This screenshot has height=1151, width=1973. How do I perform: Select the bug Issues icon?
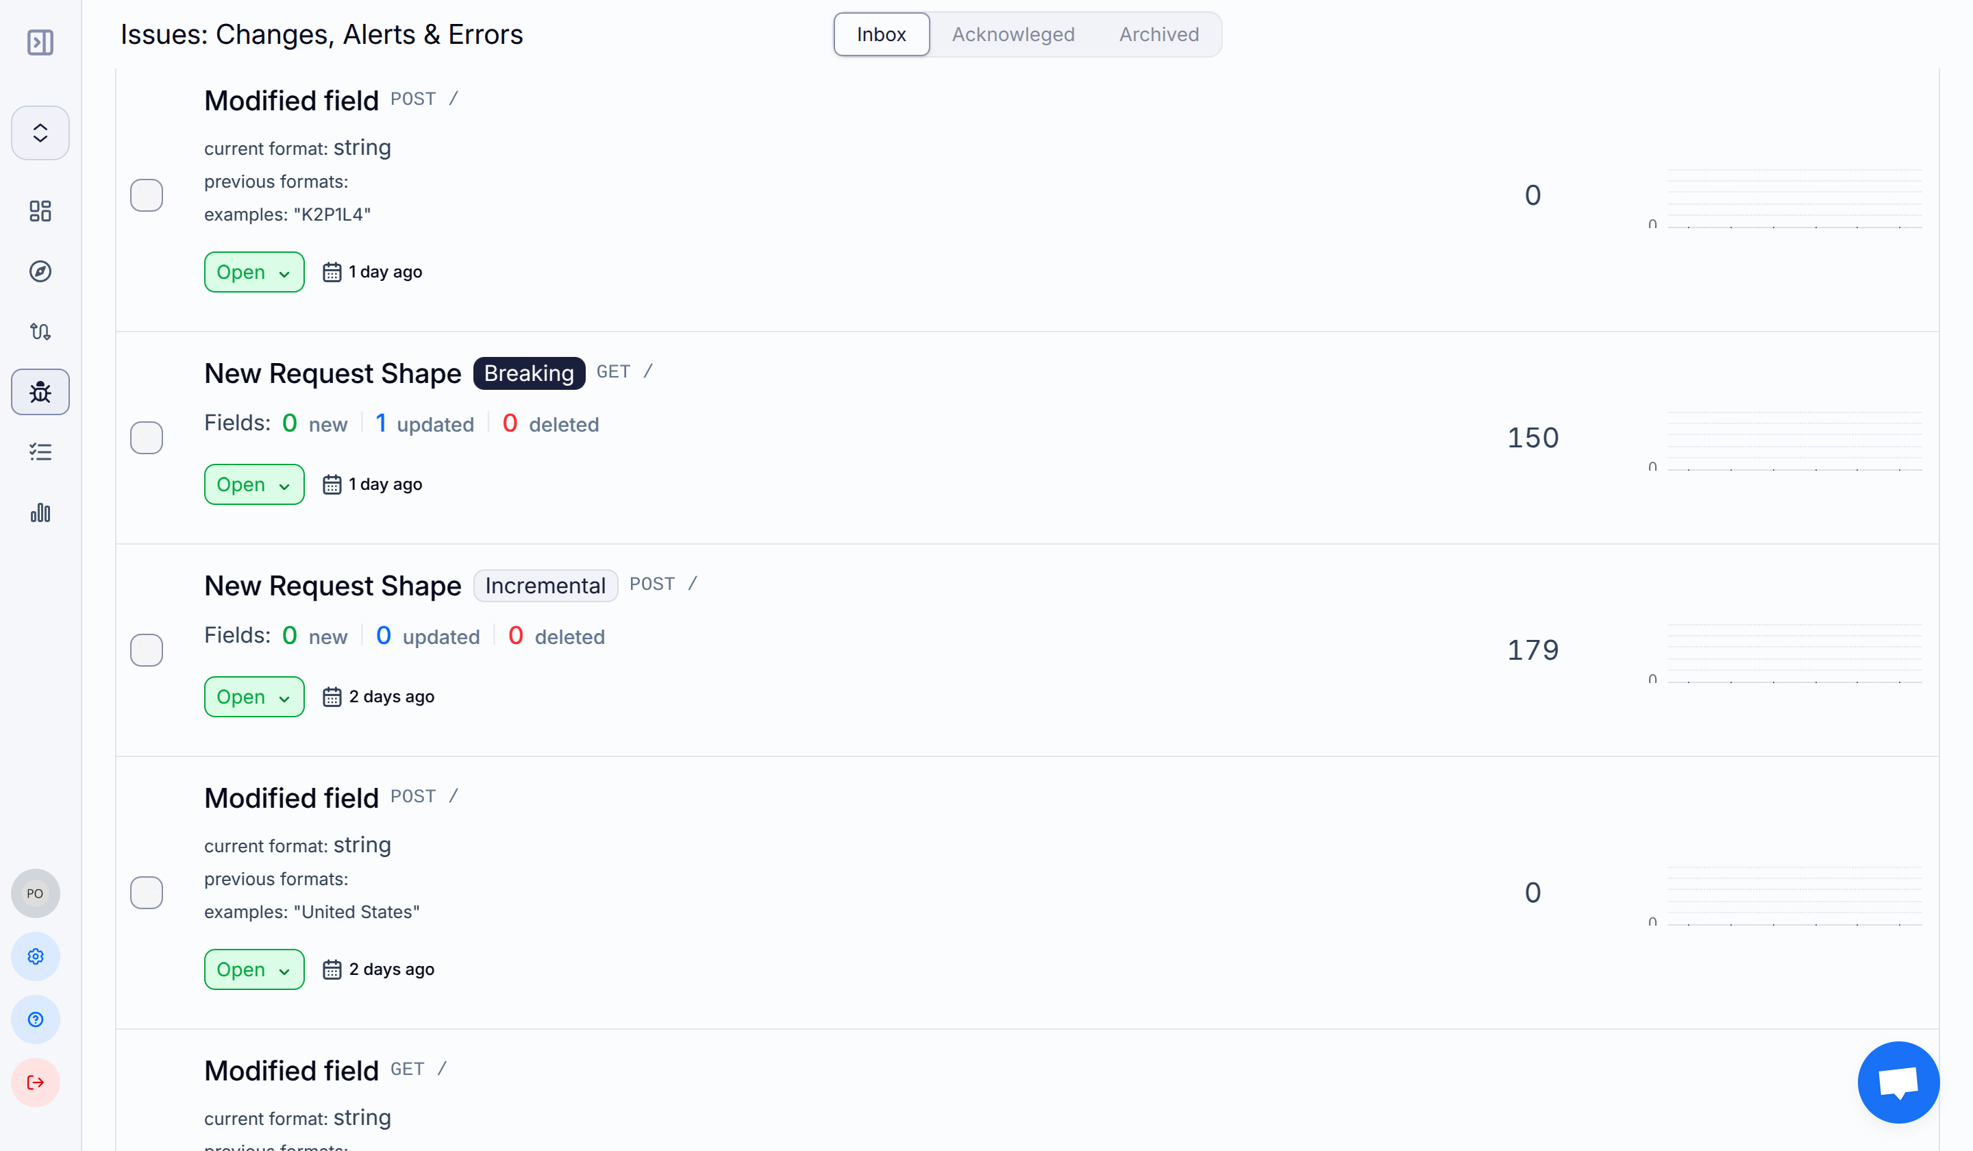coord(40,391)
